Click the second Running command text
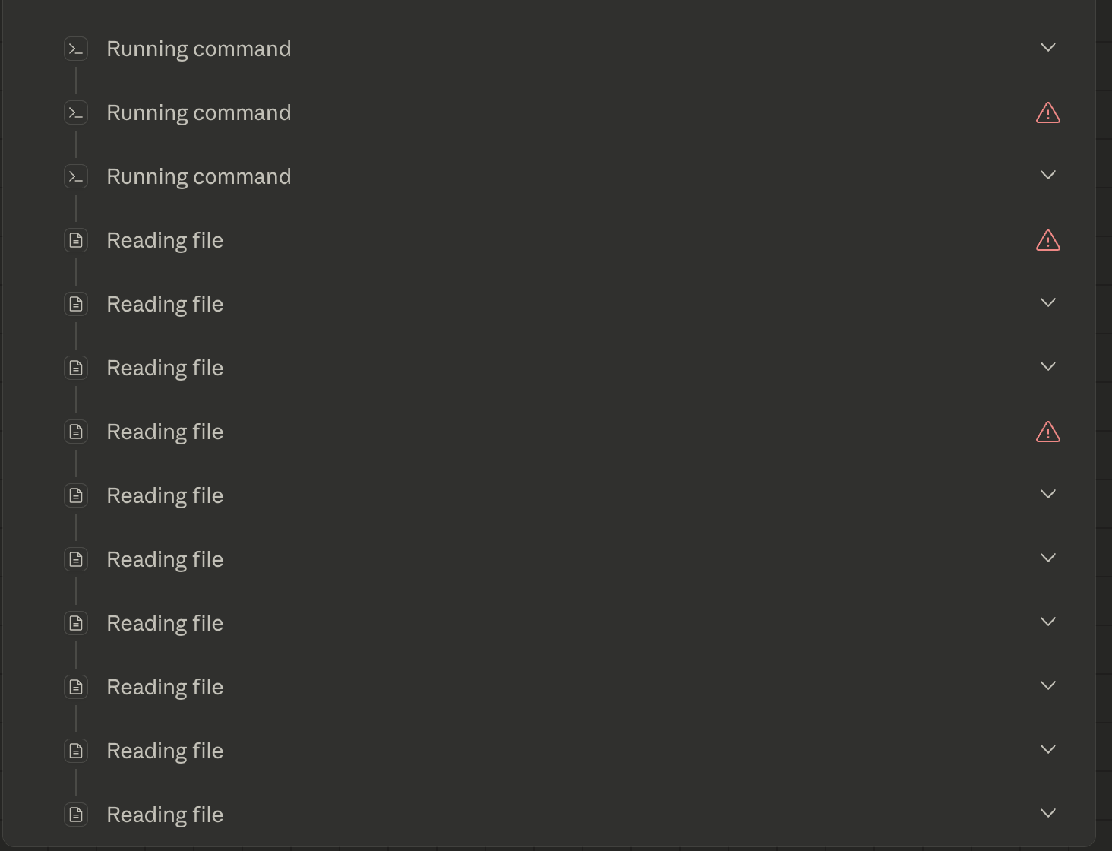This screenshot has width=1112, height=851. click(198, 112)
